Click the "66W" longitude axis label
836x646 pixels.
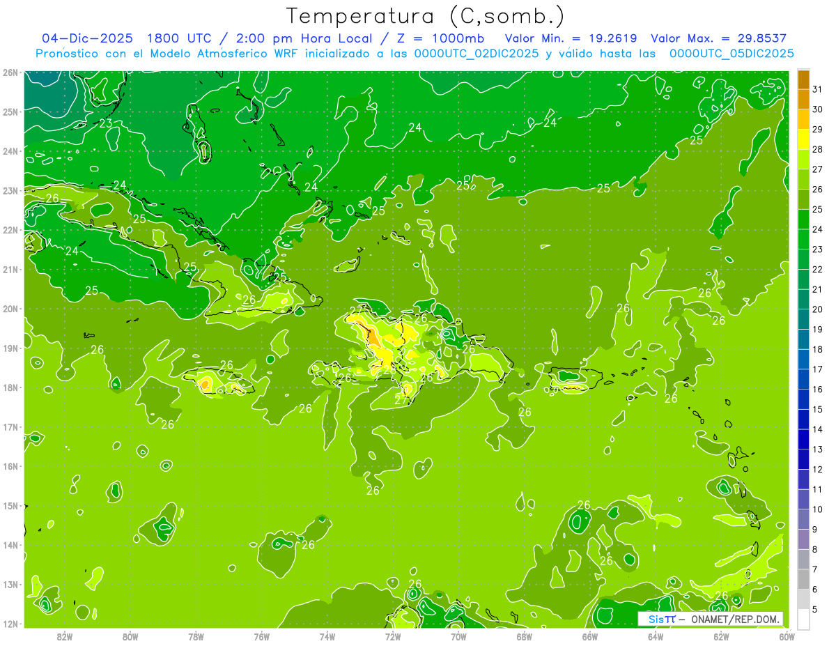(590, 636)
